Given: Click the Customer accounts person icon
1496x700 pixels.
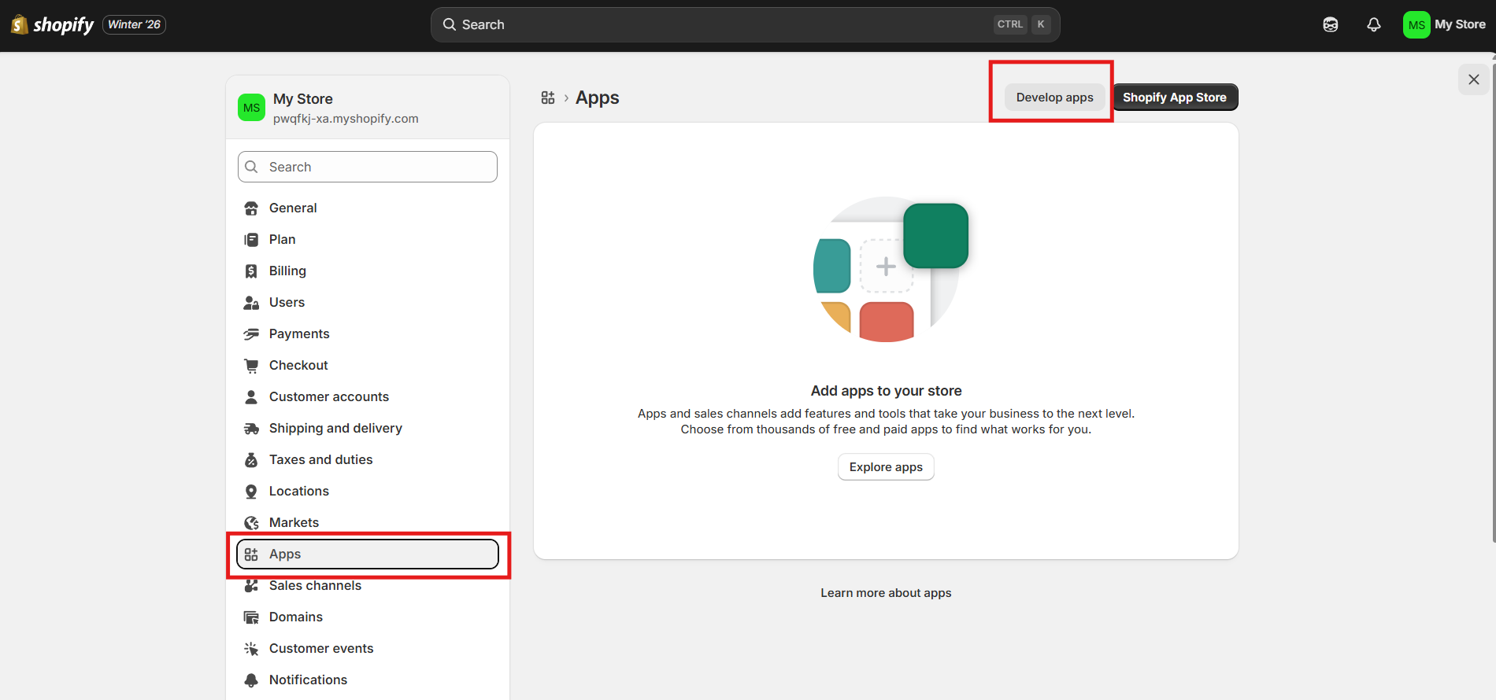Looking at the screenshot, I should 251,397.
